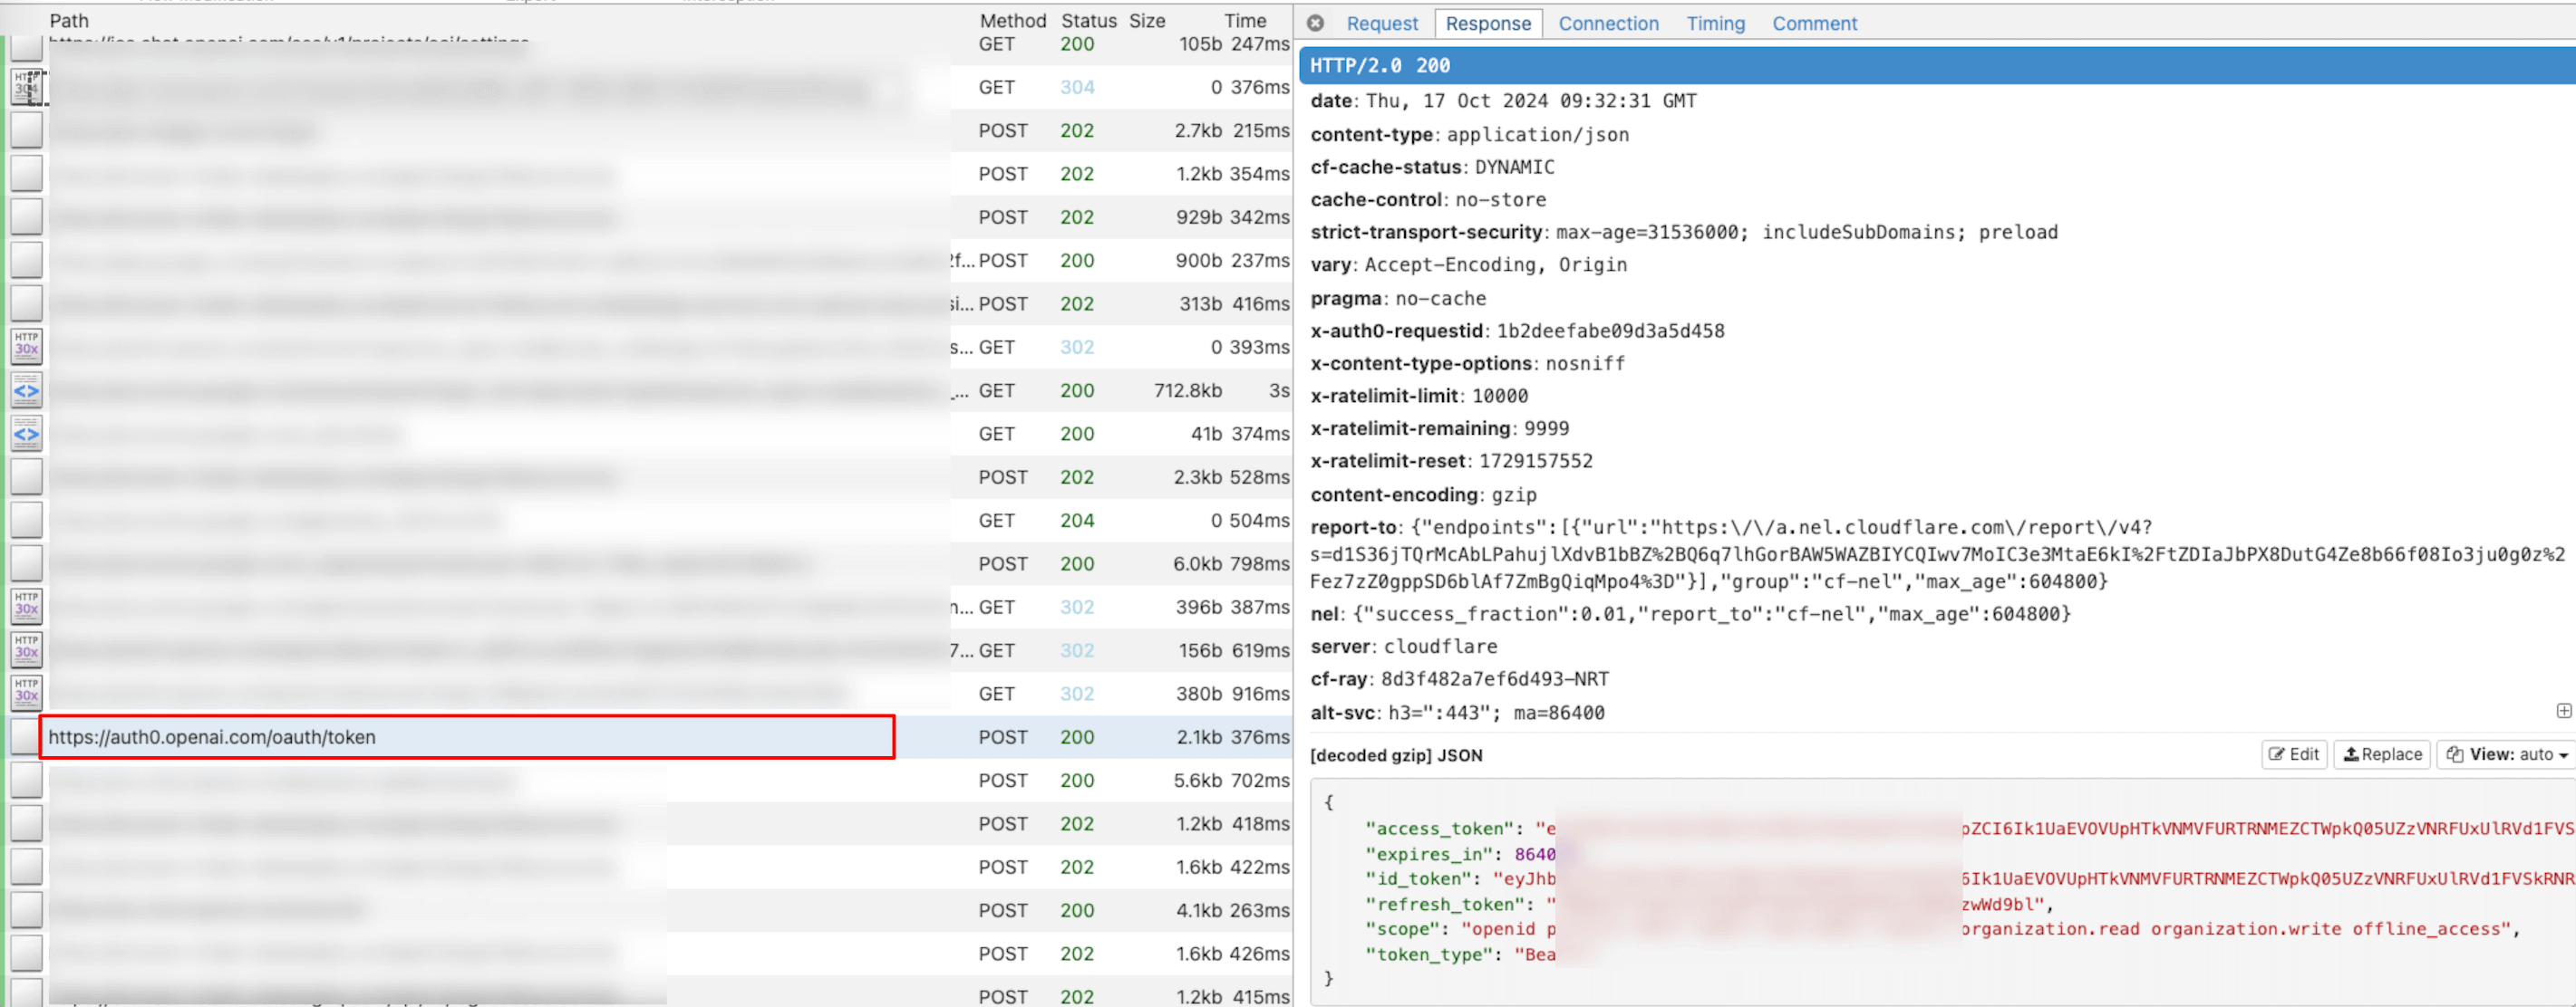
Task: Click the resource icon of the 418ms POST row
Action: tap(27, 823)
